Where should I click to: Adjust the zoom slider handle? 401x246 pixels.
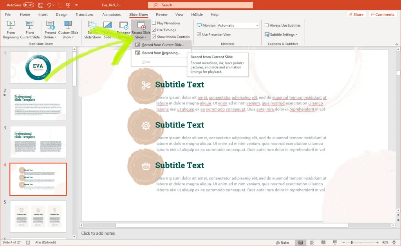tap(352, 242)
